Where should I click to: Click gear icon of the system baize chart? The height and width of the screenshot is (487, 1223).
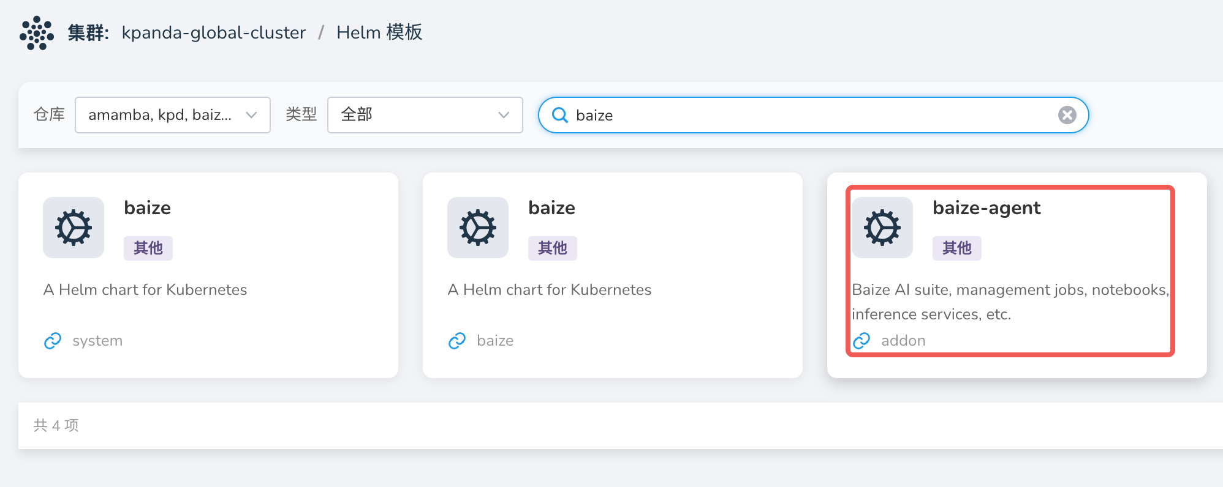pyautogui.click(x=74, y=228)
